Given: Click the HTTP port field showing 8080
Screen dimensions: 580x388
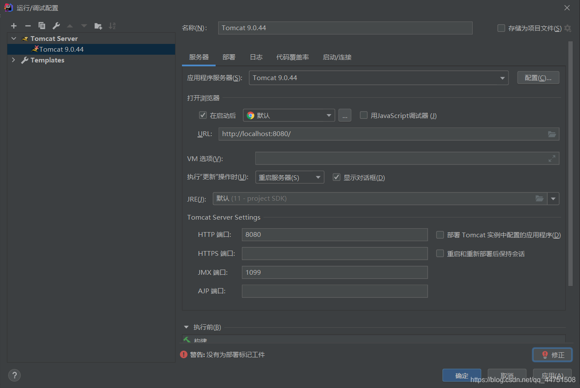Looking at the screenshot, I should (x=335, y=235).
